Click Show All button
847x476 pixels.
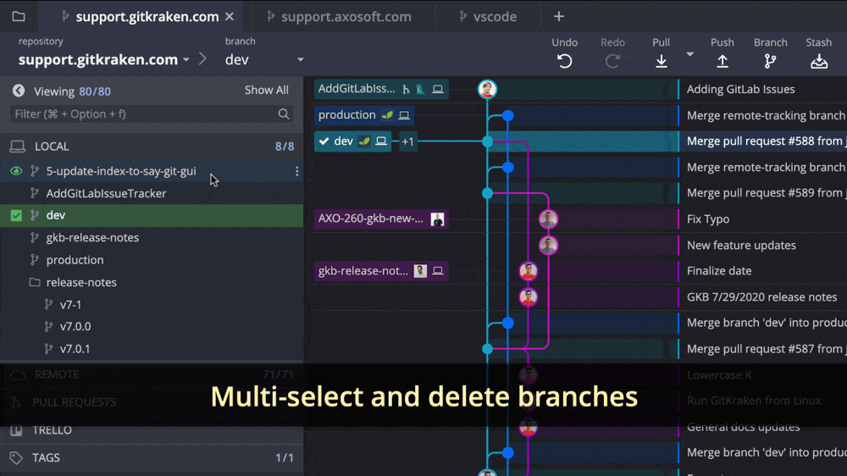pyautogui.click(x=266, y=91)
